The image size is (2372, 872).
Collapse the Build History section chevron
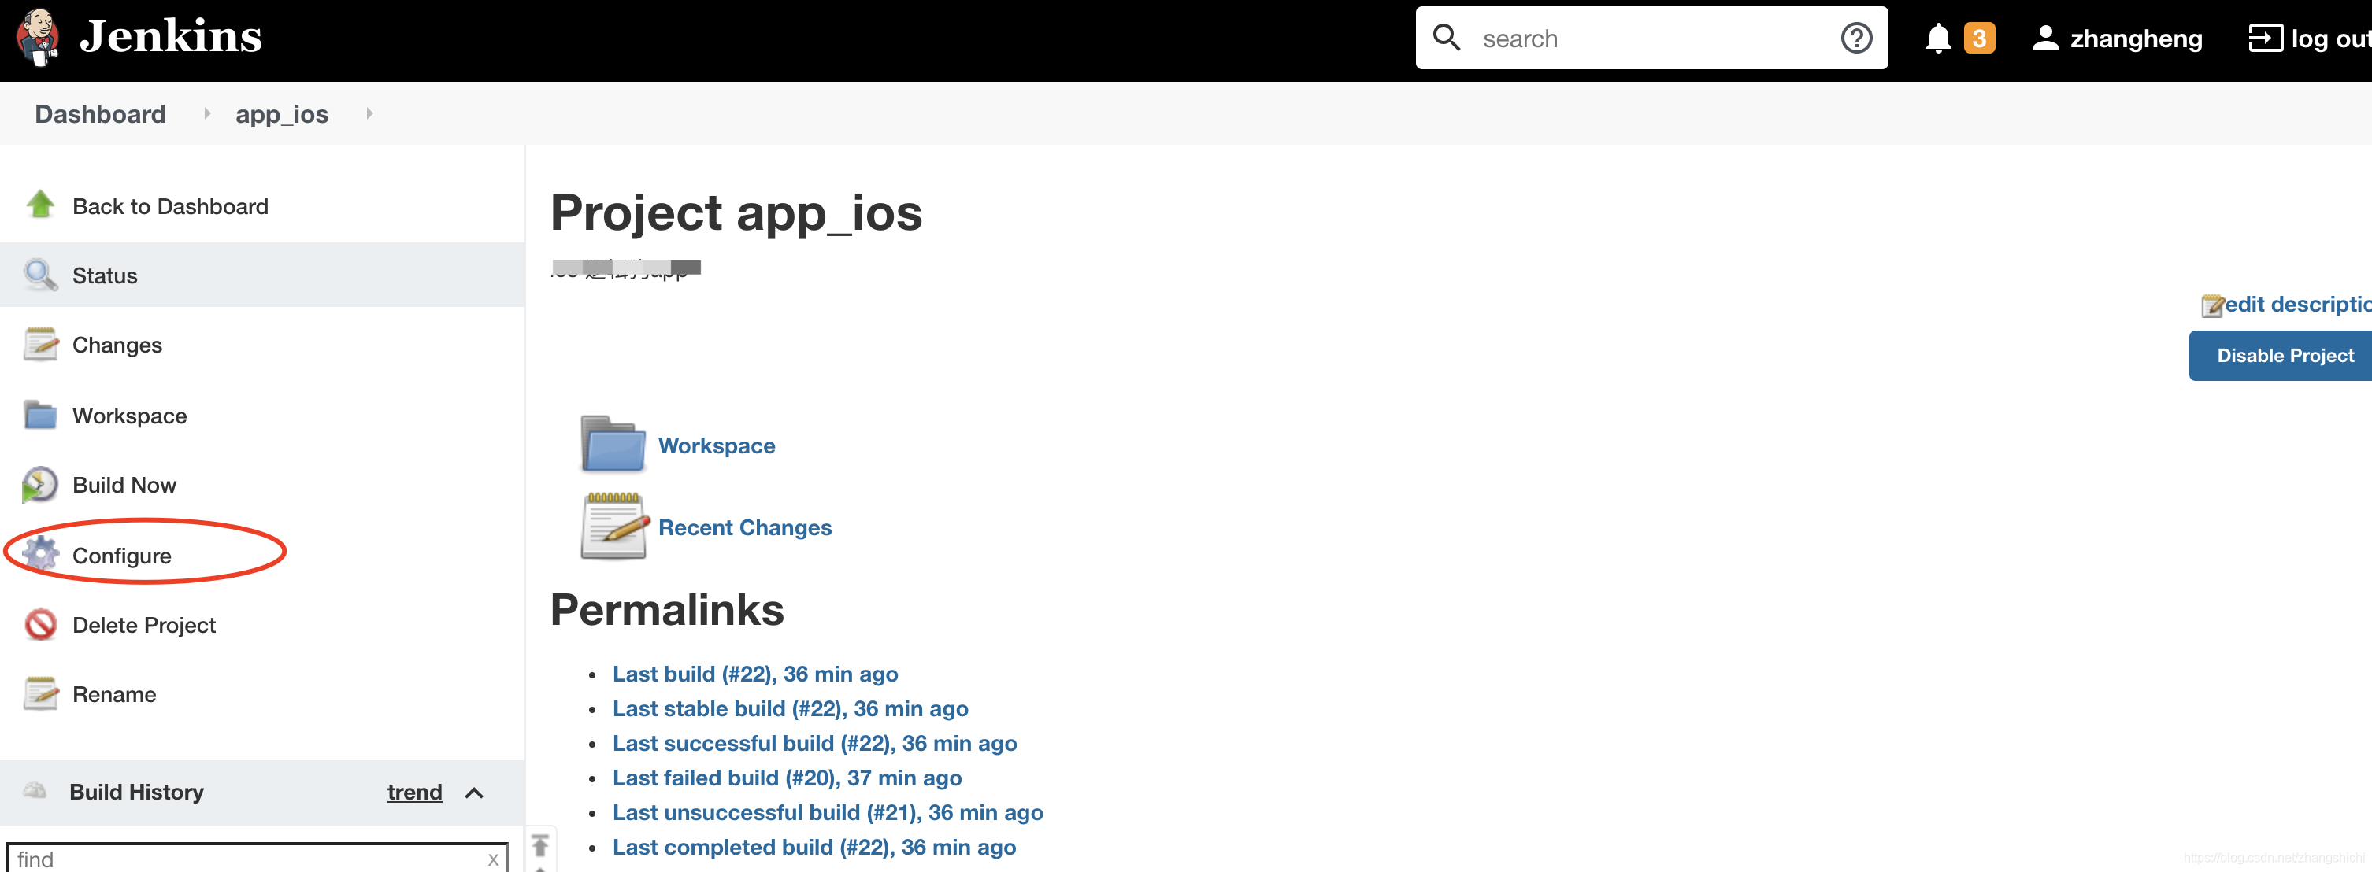474,792
